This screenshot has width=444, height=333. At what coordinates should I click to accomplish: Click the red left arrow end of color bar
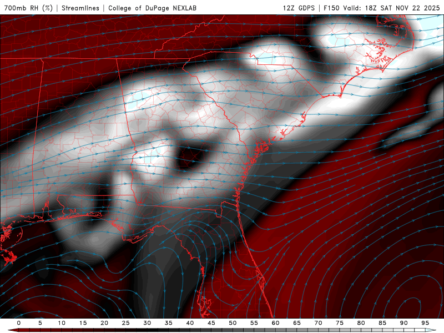coord(13,330)
